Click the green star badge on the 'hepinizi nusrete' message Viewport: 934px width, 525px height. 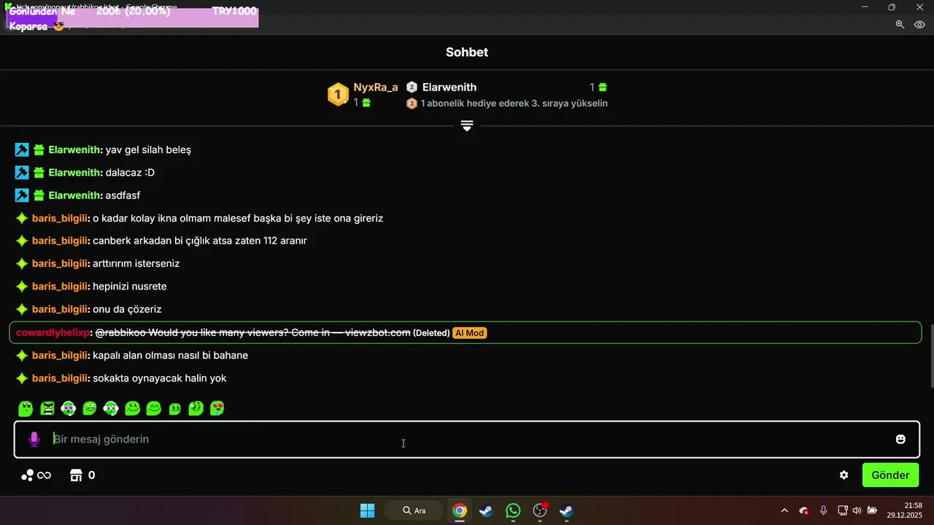pyautogui.click(x=22, y=287)
